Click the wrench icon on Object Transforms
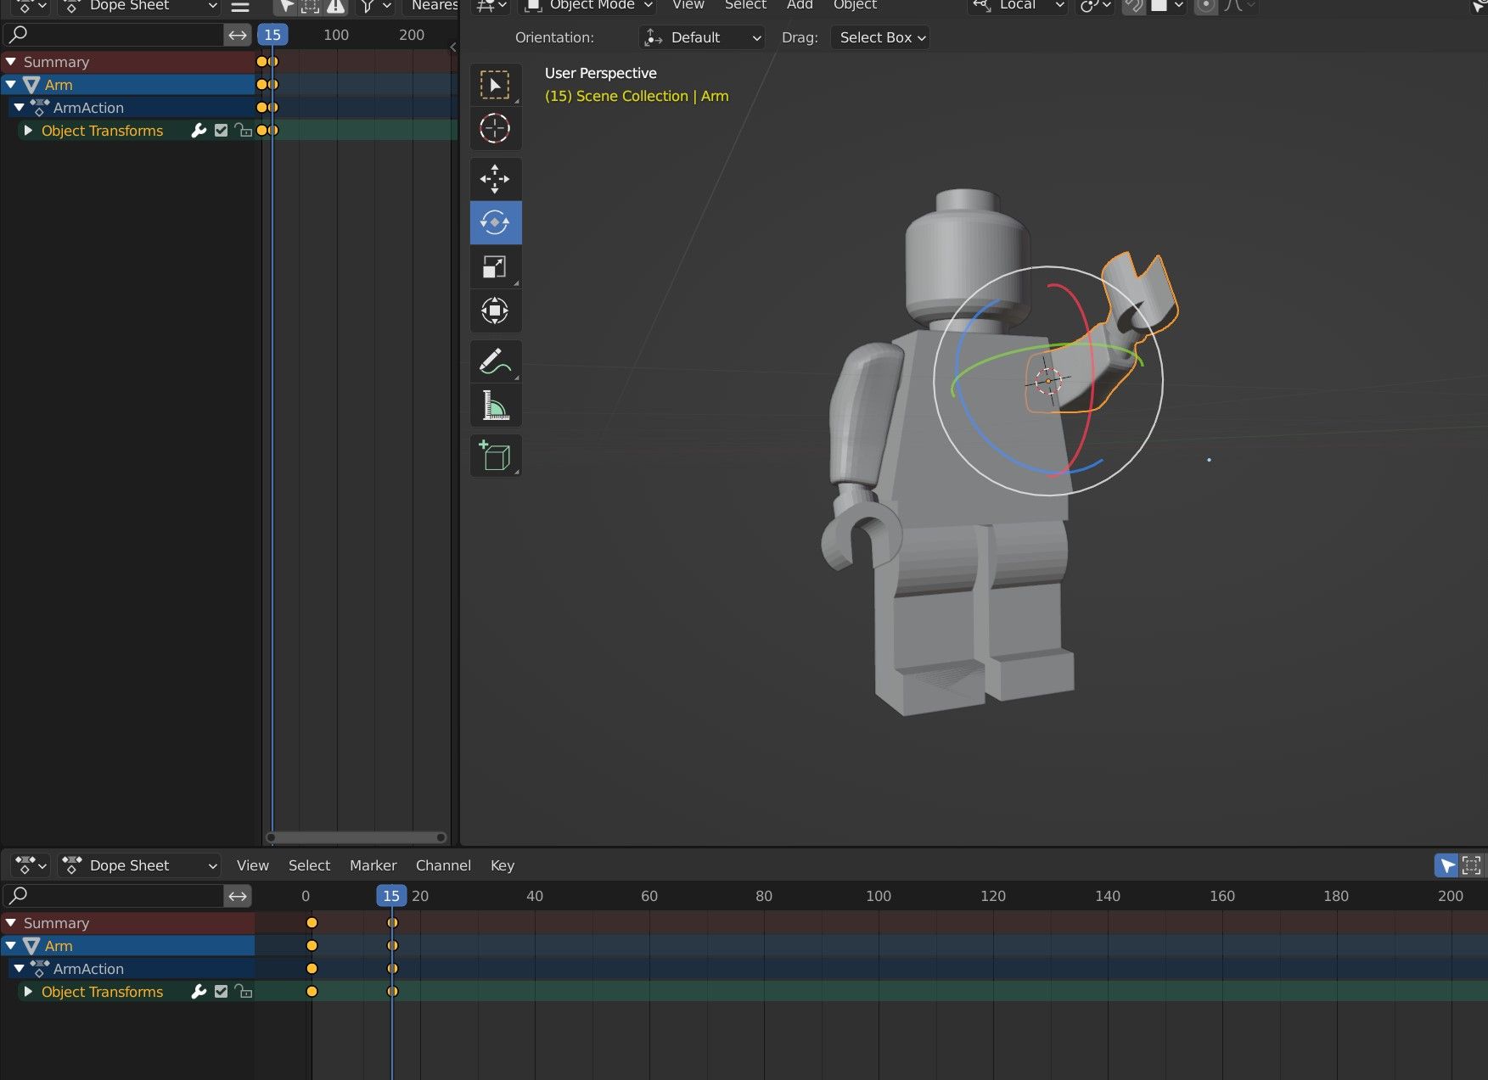Screen dimensions: 1488x1080 [x=198, y=131]
